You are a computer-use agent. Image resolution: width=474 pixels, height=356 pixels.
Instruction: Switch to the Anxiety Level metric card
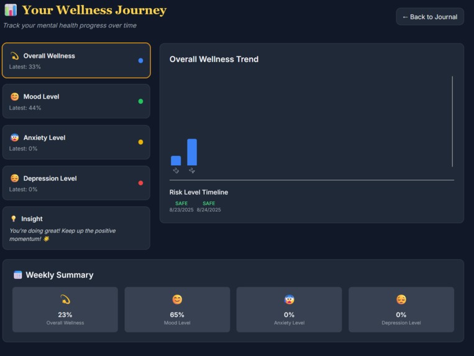pyautogui.click(x=76, y=142)
